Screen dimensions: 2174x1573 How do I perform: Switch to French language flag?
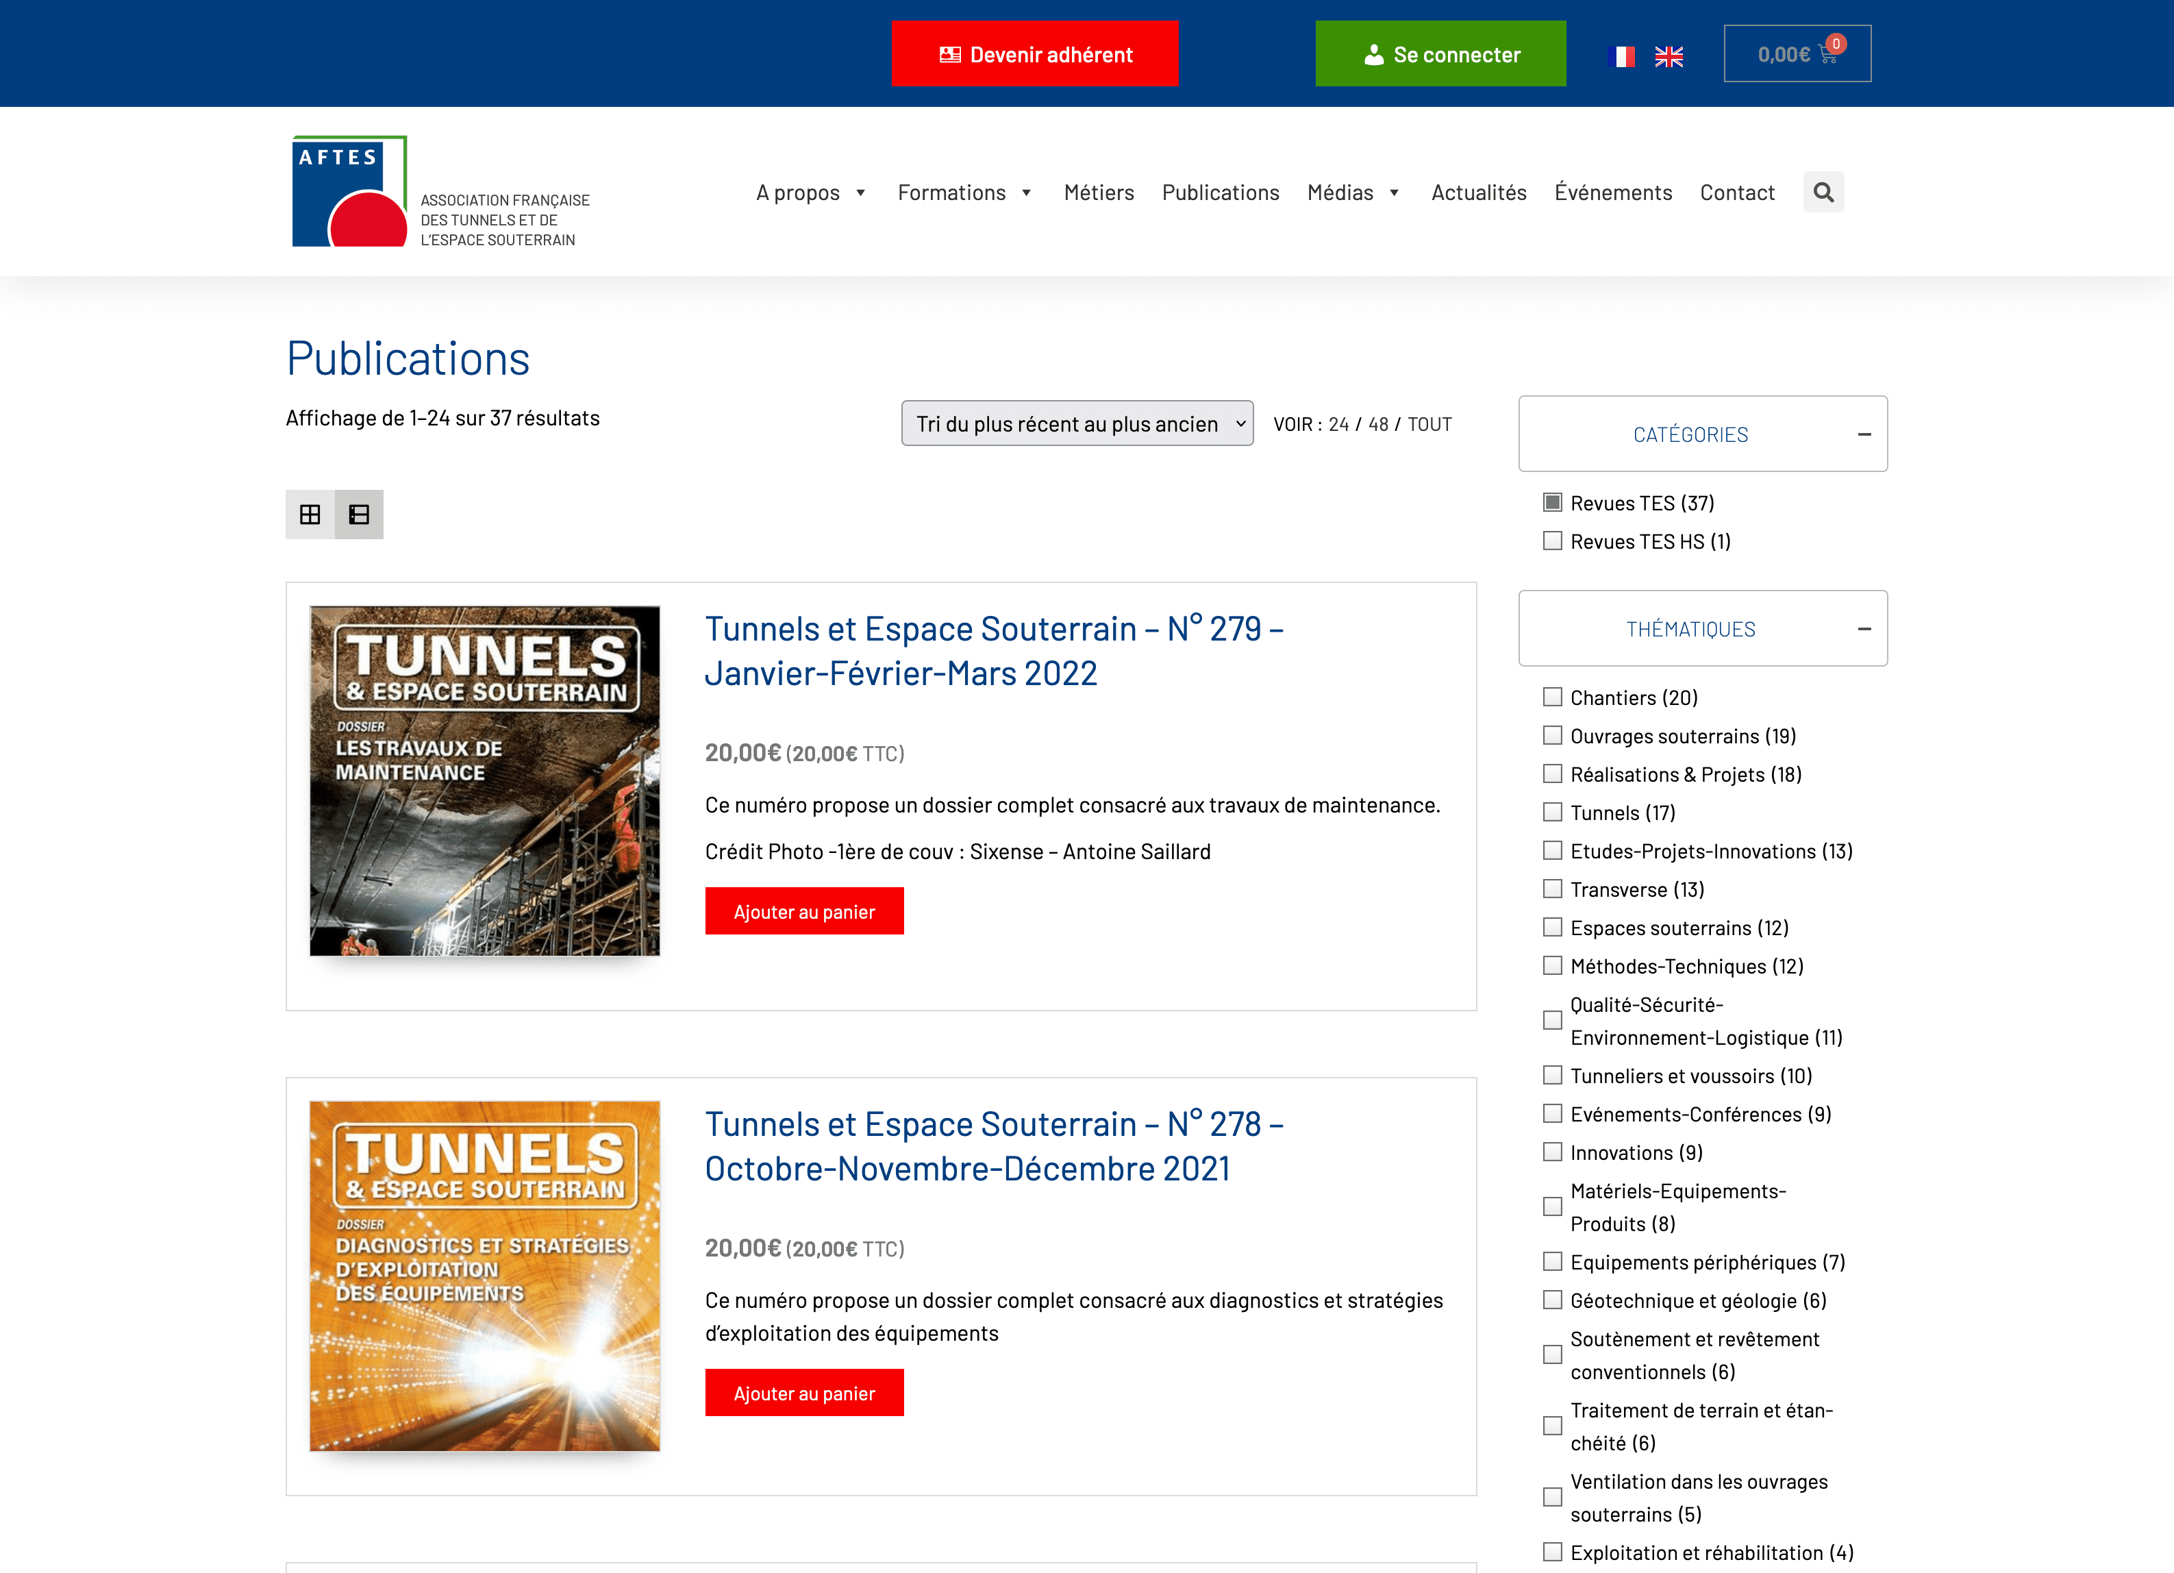[x=1621, y=57]
